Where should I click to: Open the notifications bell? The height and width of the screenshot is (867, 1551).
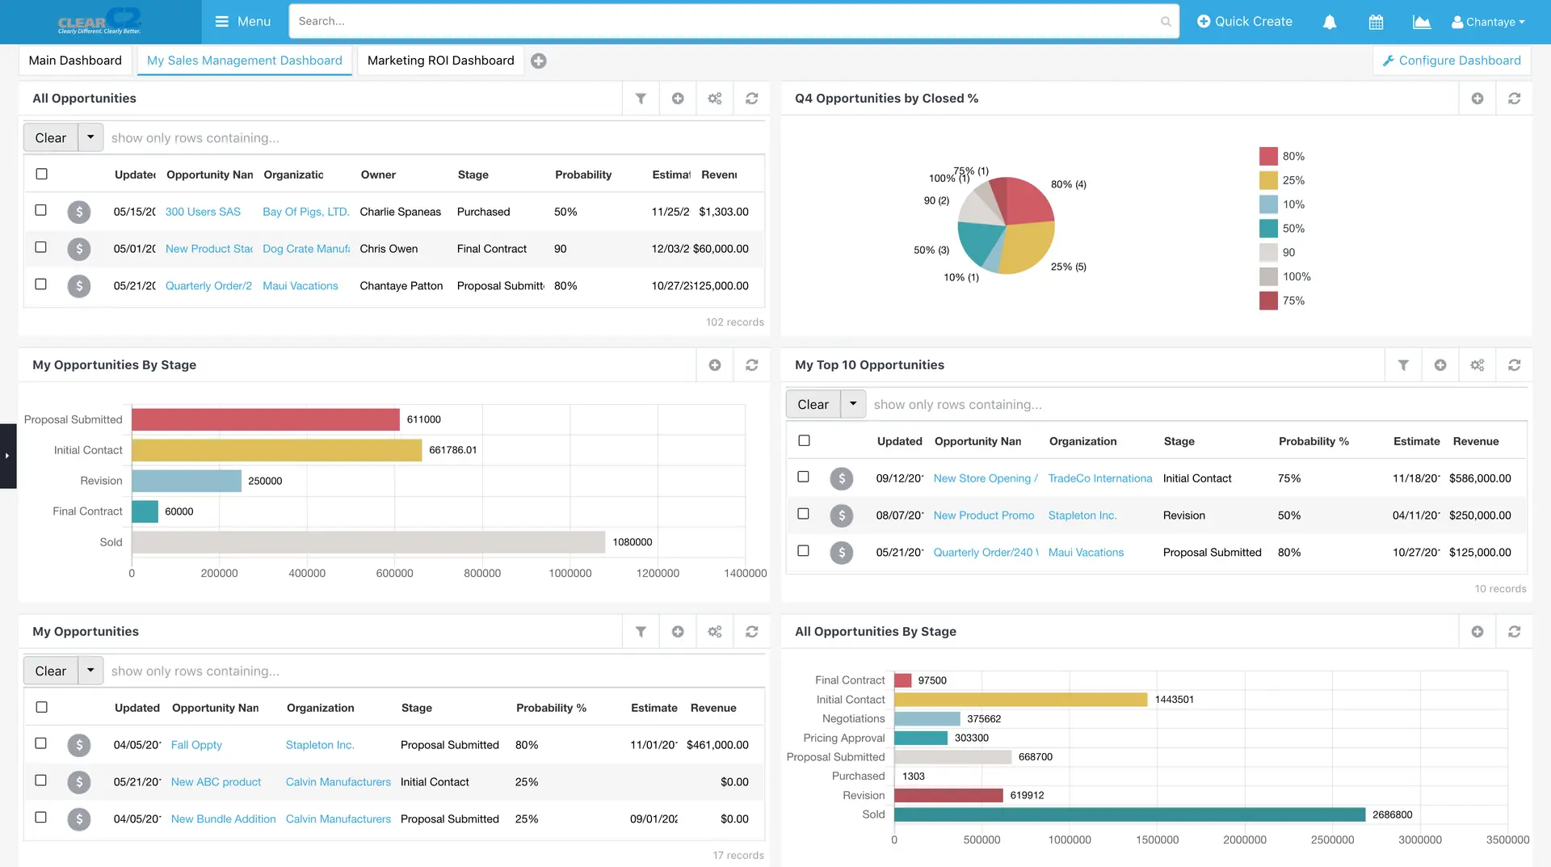coord(1330,22)
